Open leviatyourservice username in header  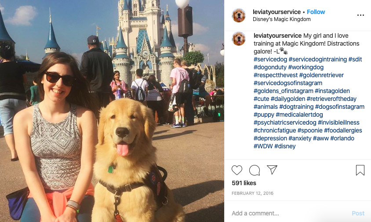[276, 12]
